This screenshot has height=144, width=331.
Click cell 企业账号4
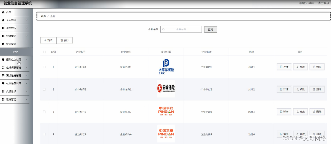click(80, 134)
